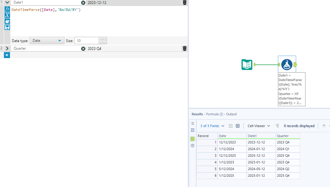Screen dimensions: 330x187
Task: Open a saved expression using the folder icon
Action: pos(7,21)
